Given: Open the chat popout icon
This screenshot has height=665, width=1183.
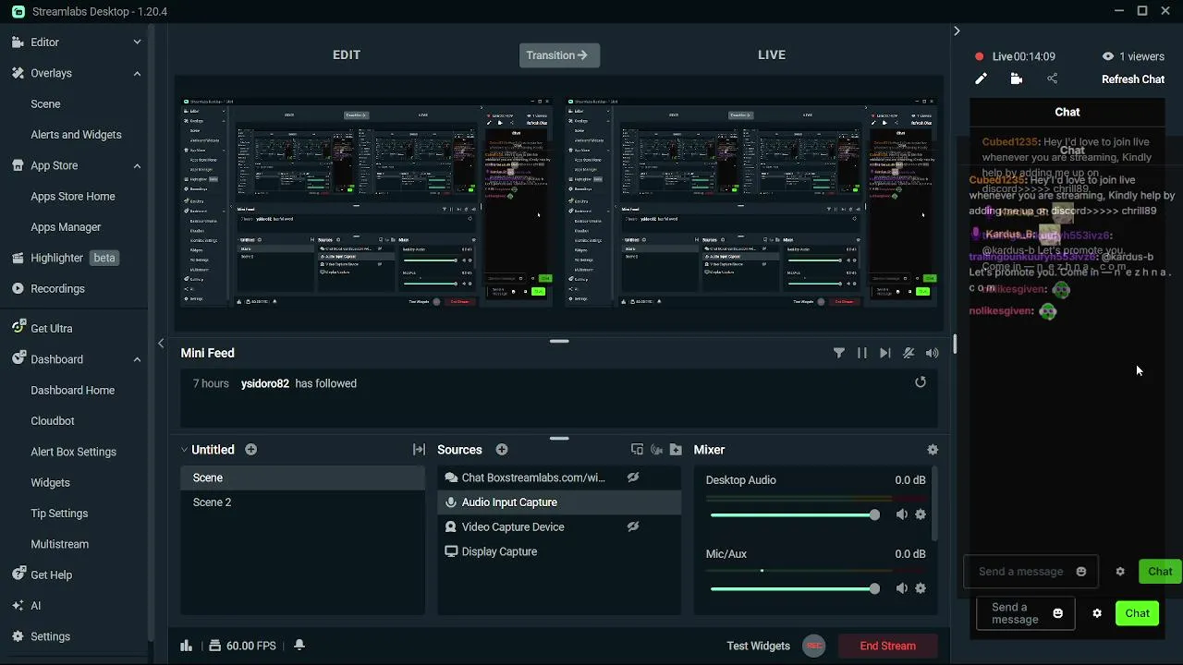Looking at the screenshot, I should pos(1017,79).
